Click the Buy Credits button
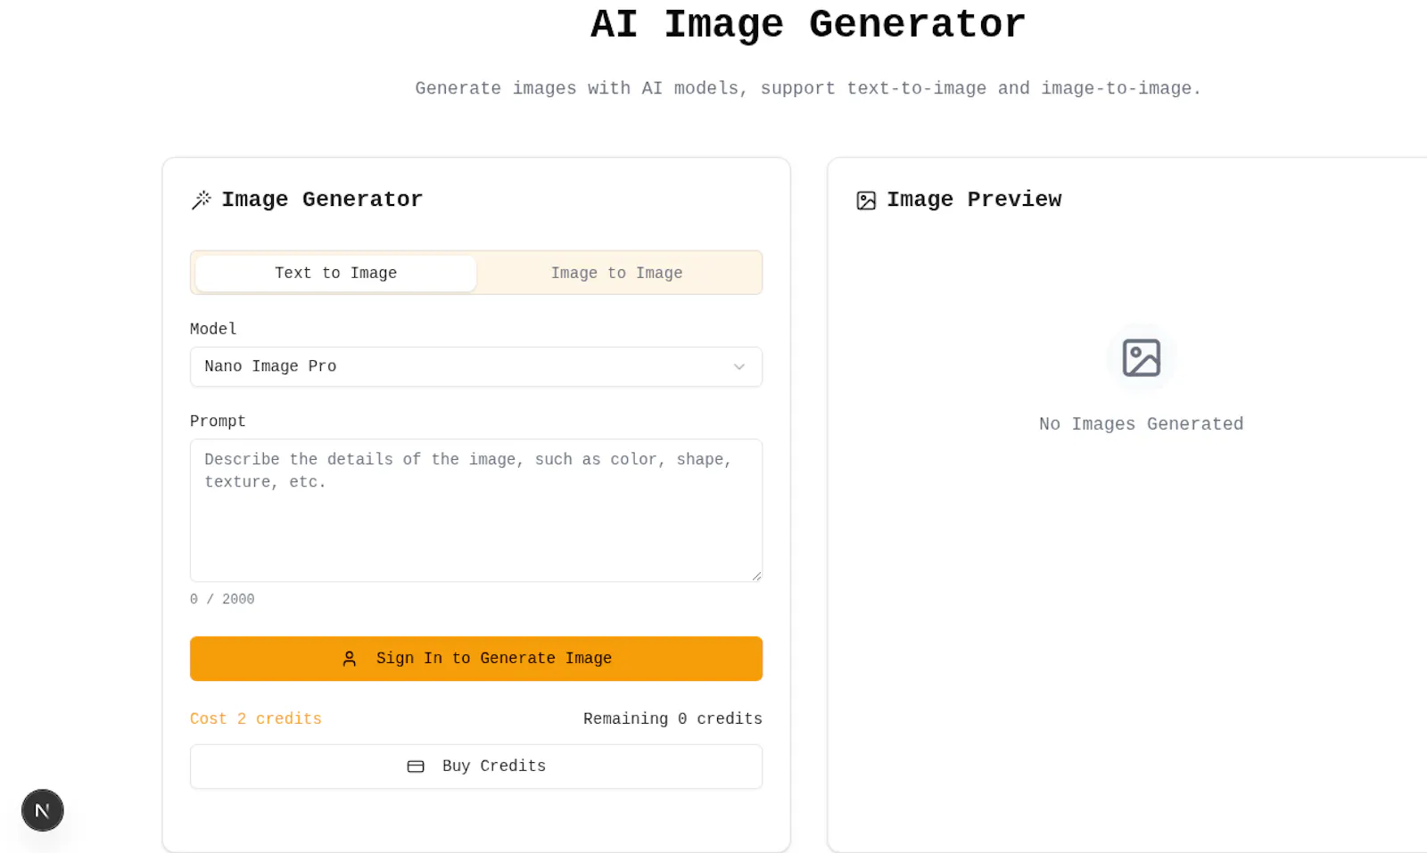This screenshot has width=1427, height=853. tap(476, 767)
